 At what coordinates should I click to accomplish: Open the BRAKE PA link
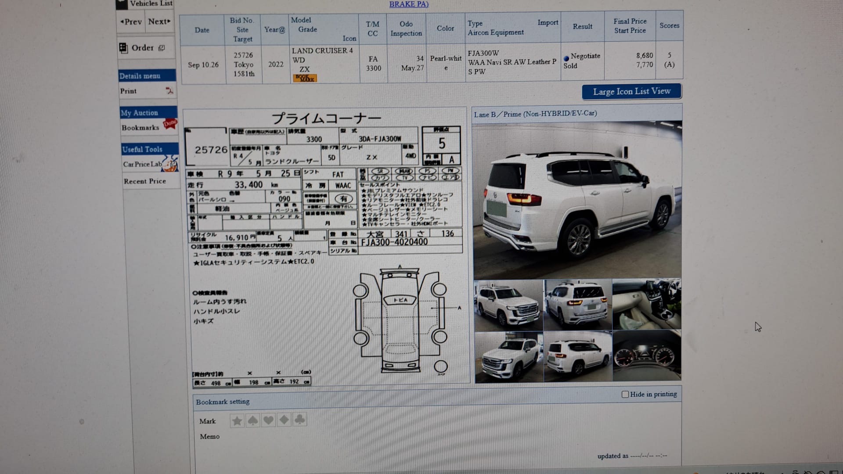(409, 4)
